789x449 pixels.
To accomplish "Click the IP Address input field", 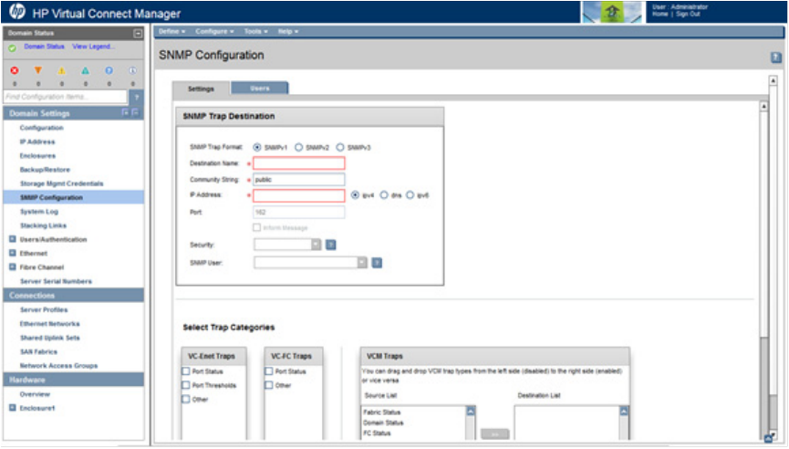I will click(299, 195).
